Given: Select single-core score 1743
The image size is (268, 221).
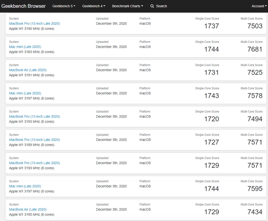Looking at the screenshot, I should tap(211, 96).
